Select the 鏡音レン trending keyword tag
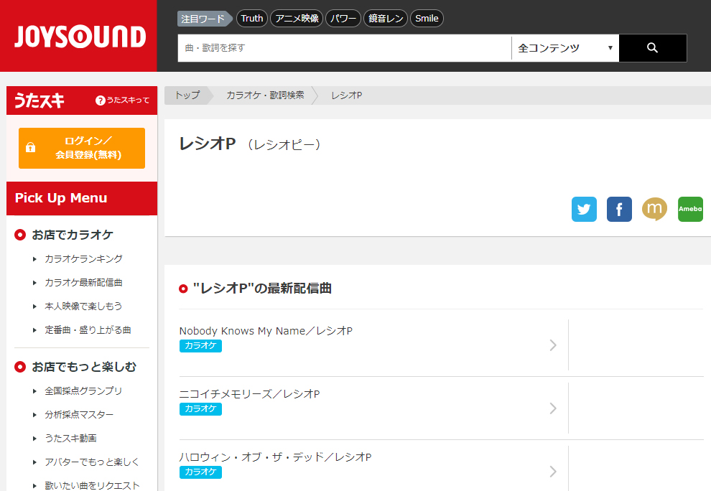 386,19
